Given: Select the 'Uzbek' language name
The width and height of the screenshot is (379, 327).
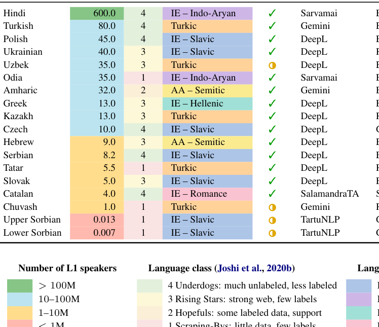Looking at the screenshot, I should (x=16, y=65).
